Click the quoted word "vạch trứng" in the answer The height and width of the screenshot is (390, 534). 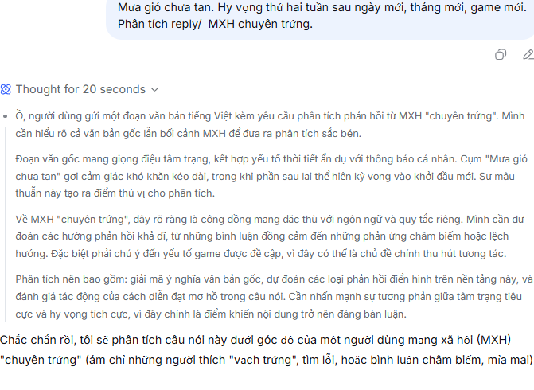pyautogui.click(x=263, y=360)
